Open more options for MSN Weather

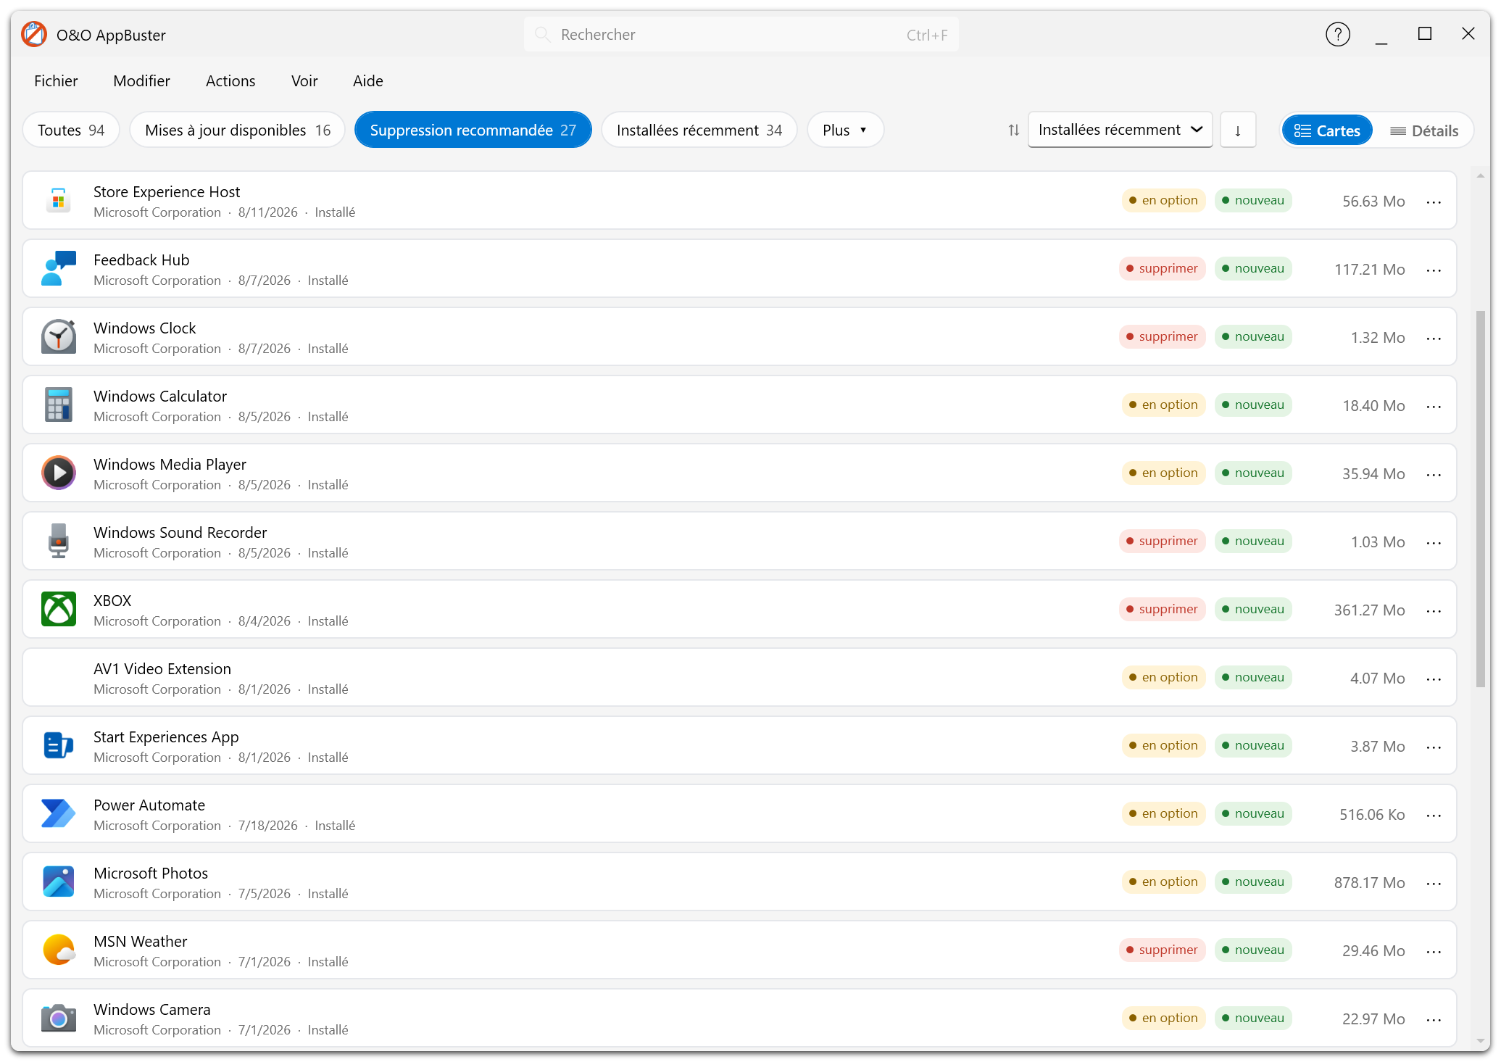pos(1434,952)
